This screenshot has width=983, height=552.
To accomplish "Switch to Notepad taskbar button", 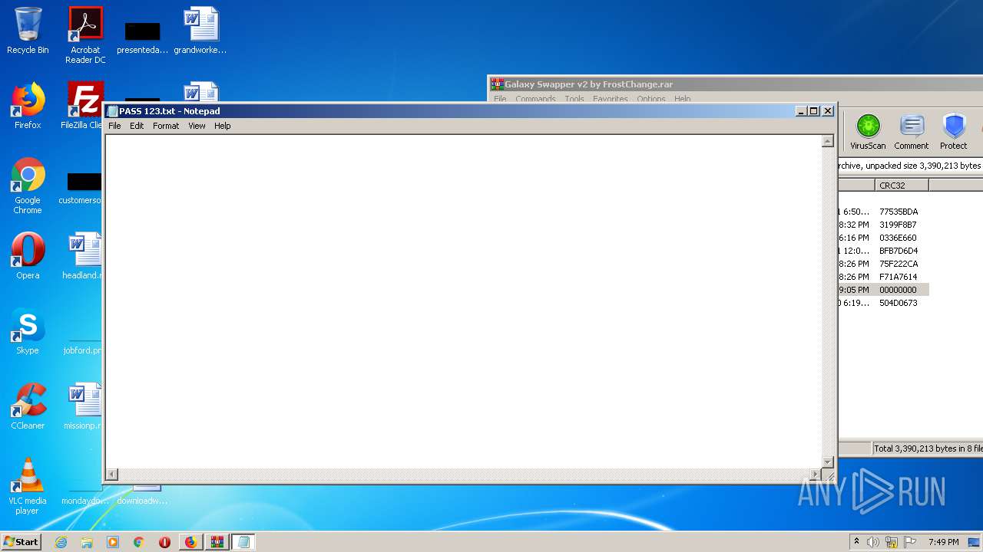I will pyautogui.click(x=243, y=542).
